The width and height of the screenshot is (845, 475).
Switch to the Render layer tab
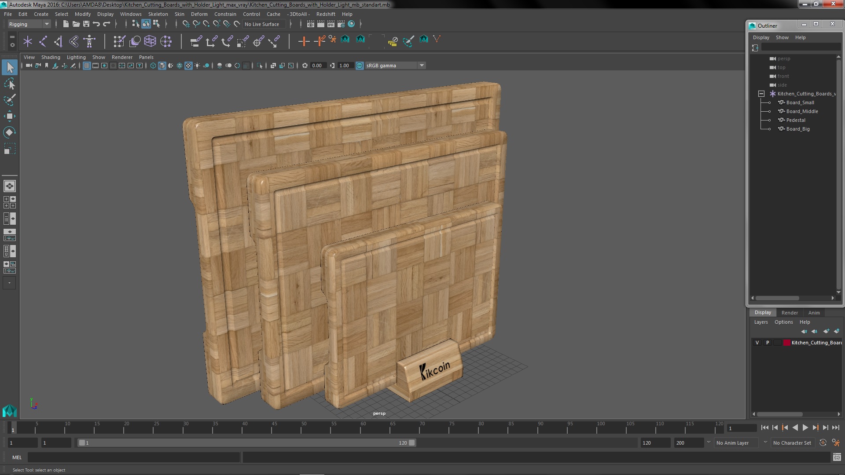(x=790, y=313)
